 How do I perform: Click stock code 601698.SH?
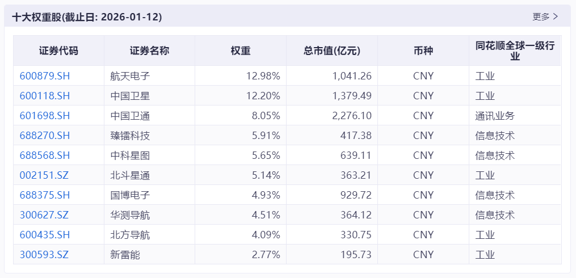(45, 116)
